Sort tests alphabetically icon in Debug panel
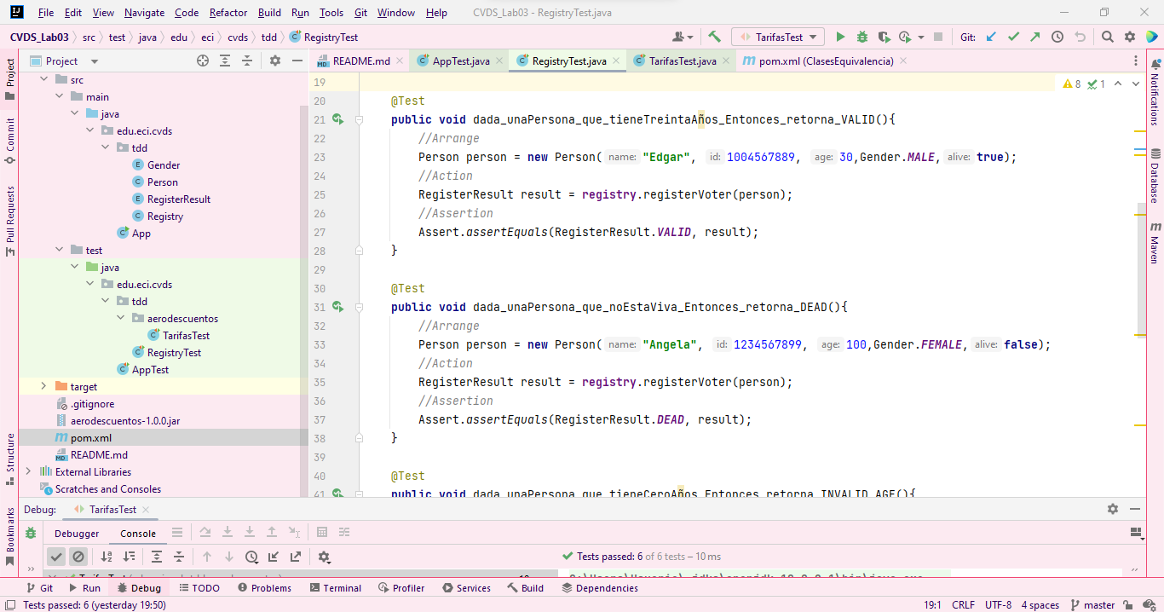Screen dimensions: 1164x612 [x=107, y=557]
